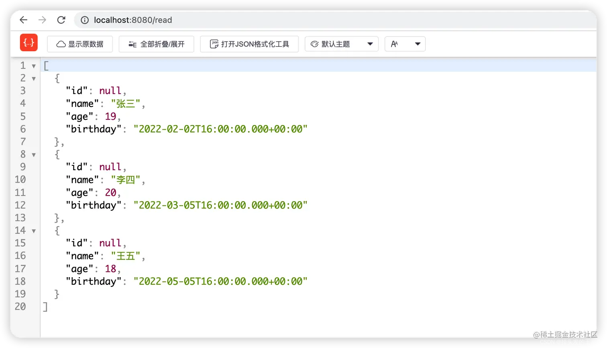Show the raw data via 显示原数据
The width and height of the screenshot is (607, 348).
[x=80, y=44]
